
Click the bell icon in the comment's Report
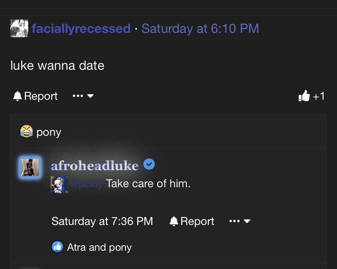click(174, 221)
